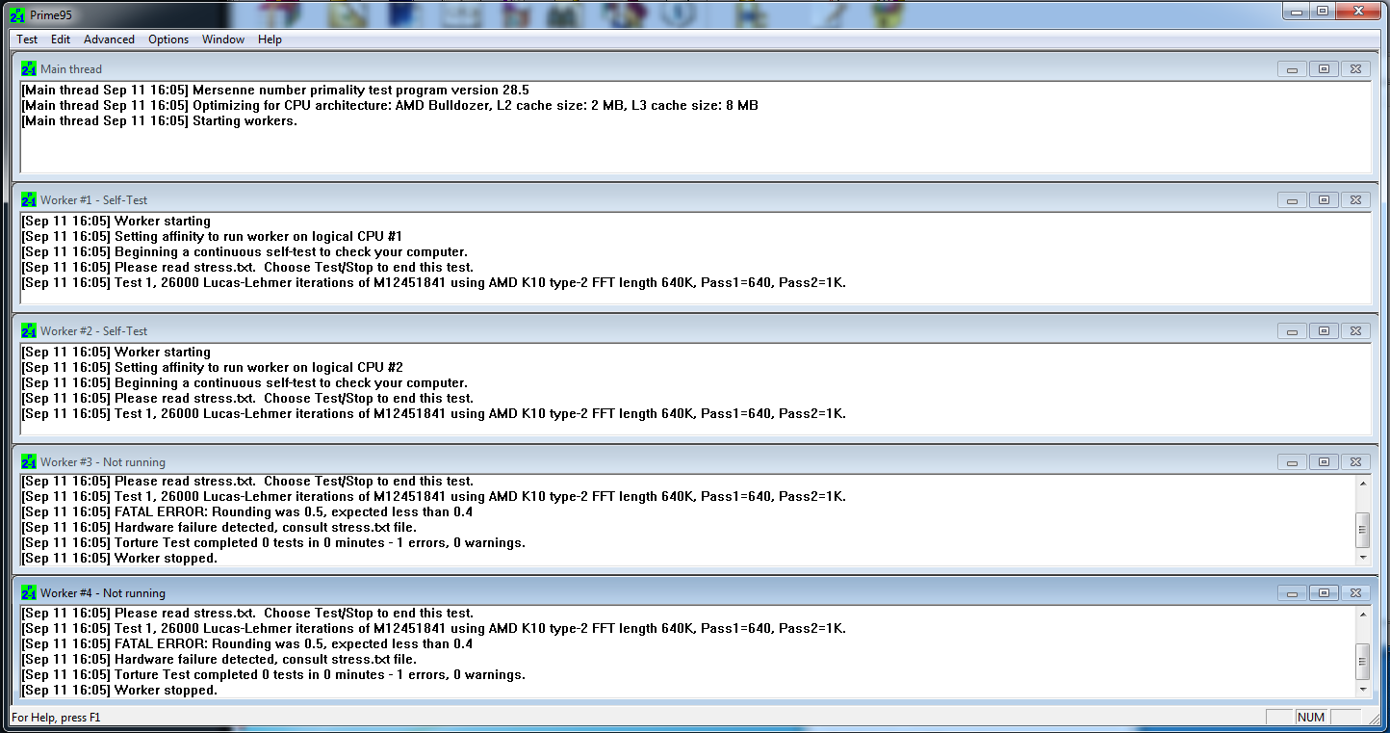Click the Main thread window icon
This screenshot has width=1390, height=733.
click(x=29, y=69)
